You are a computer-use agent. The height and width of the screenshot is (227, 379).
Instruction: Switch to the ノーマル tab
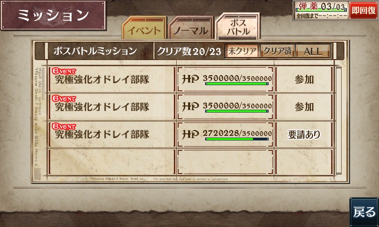tap(190, 28)
